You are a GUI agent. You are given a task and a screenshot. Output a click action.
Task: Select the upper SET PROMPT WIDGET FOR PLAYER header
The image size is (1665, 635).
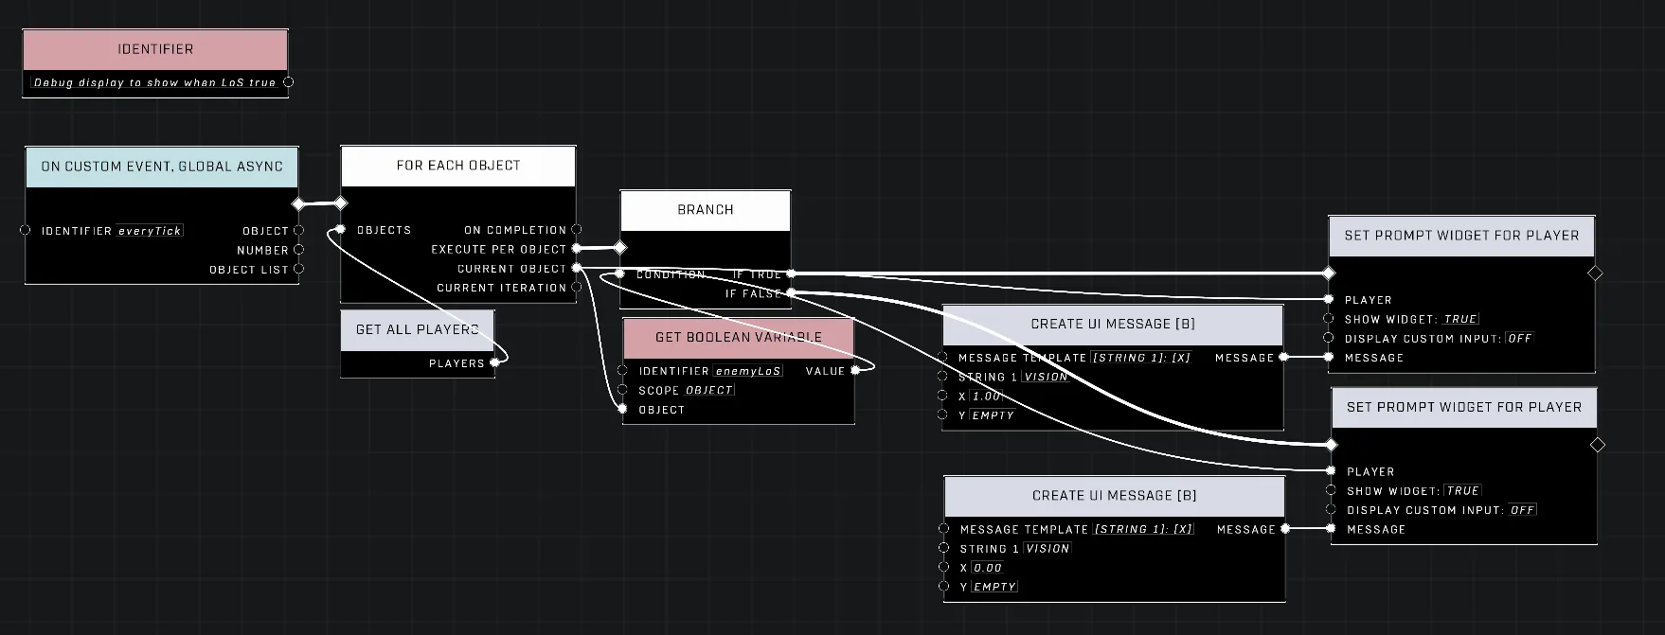click(x=1462, y=236)
